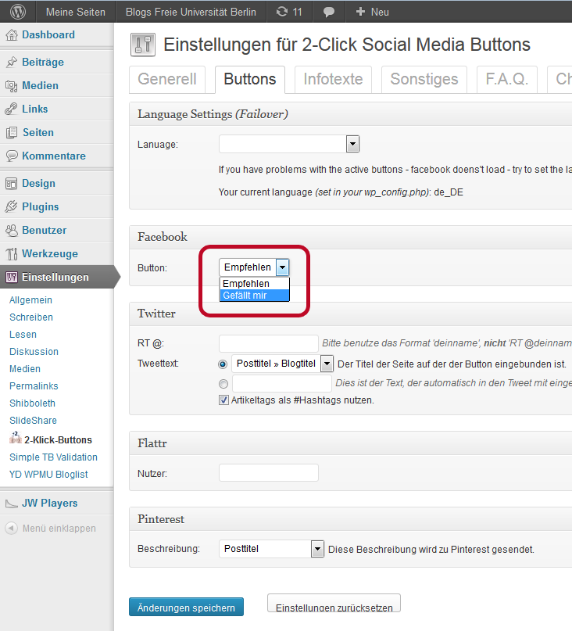Click the Twitter RT @ input field
572x631 pixels.
point(269,343)
